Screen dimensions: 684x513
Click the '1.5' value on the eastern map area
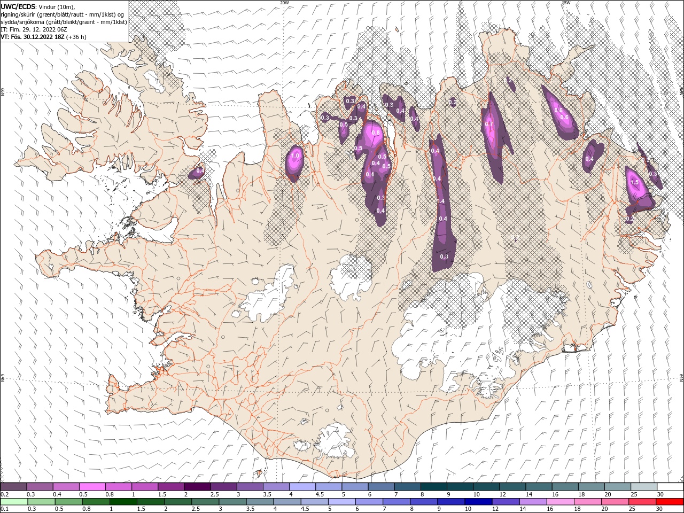pos(634,182)
